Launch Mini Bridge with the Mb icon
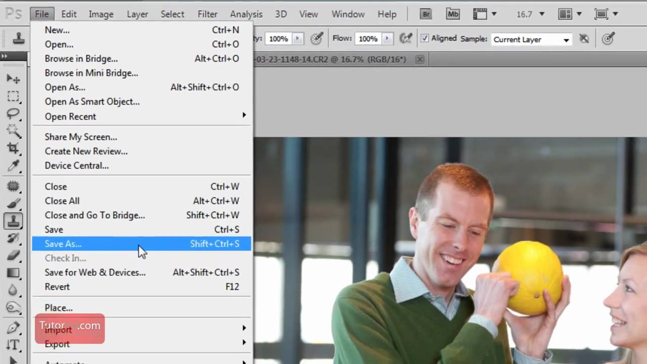The image size is (647, 364). pyautogui.click(x=453, y=14)
